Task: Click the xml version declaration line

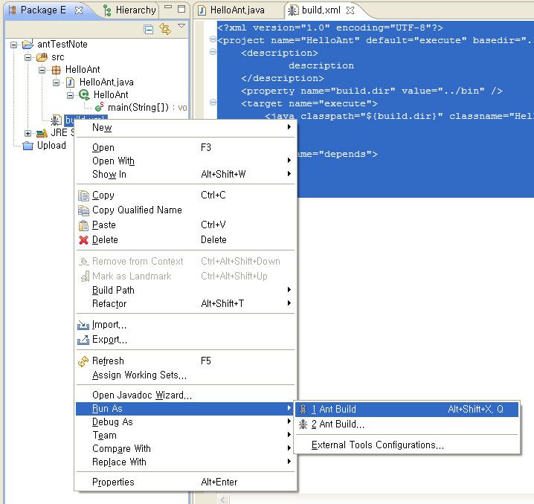Action: click(330, 28)
